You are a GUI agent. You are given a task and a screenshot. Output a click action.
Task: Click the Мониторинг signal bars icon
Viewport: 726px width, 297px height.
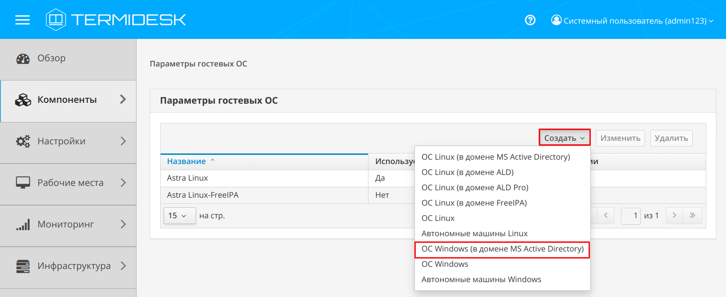coord(23,224)
